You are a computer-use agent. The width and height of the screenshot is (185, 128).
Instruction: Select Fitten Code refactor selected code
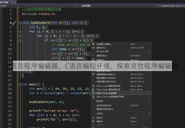[x=121, y=90]
